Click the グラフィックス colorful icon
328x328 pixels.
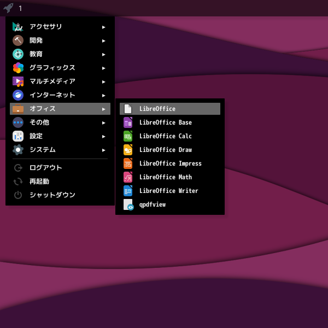(18, 68)
